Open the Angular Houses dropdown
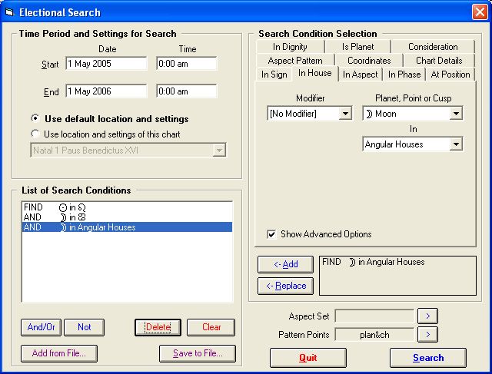 [x=457, y=144]
